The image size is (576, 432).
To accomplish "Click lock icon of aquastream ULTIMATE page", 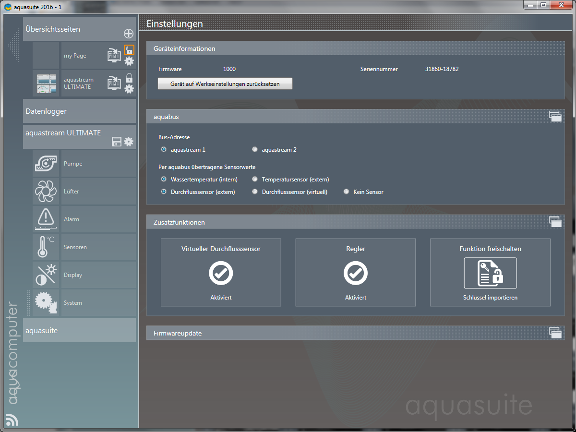I will coord(129,78).
